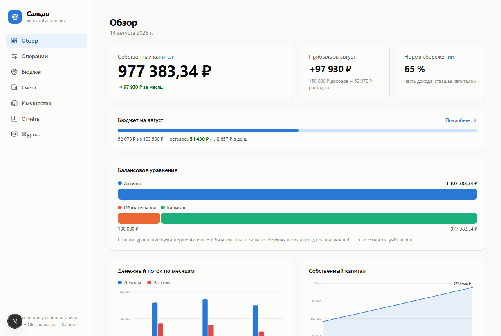Click the blue Активы balance bar

[297, 194]
